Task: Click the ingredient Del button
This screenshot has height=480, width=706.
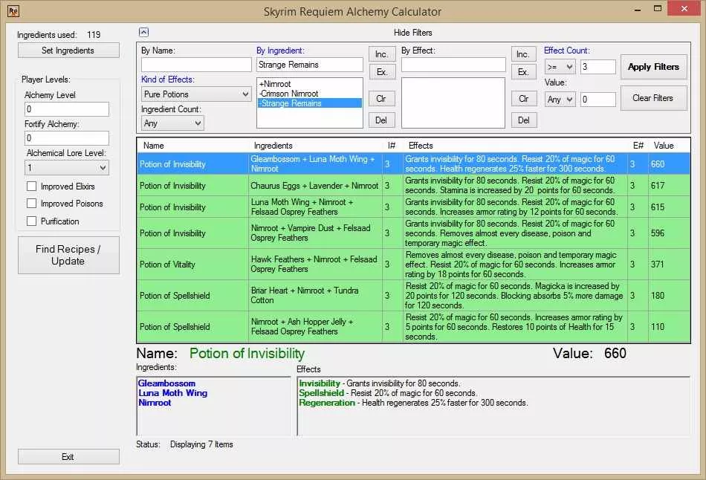Action: pos(382,120)
